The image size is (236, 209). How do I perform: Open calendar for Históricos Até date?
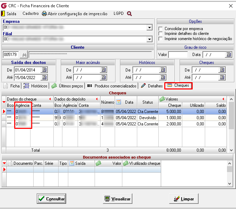click(x=163, y=77)
